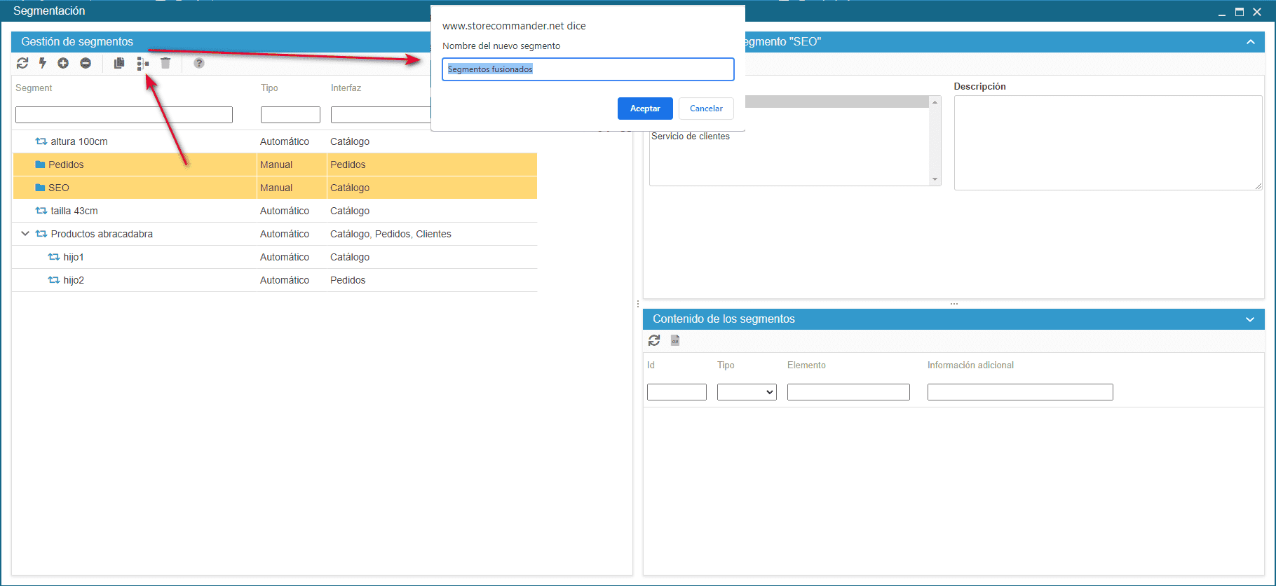Select the Pedidos segment row

pyautogui.click(x=66, y=165)
